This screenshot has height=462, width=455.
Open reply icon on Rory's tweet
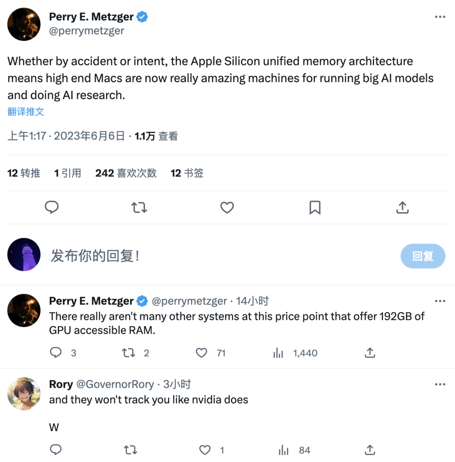(56, 450)
